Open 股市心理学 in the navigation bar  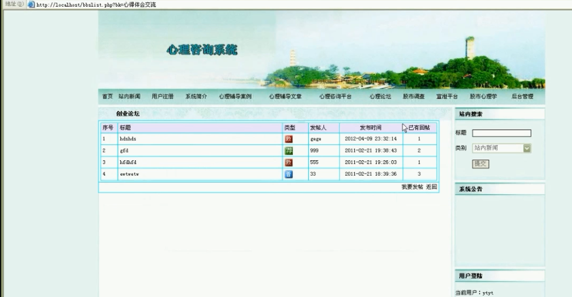point(483,97)
